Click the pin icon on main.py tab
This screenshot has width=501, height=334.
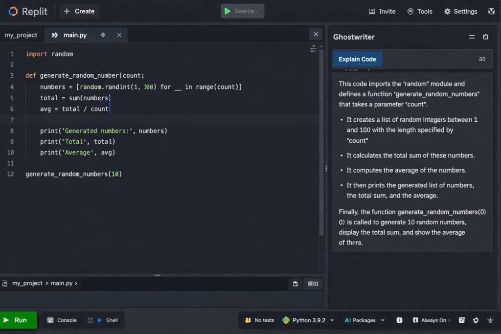click(x=103, y=35)
